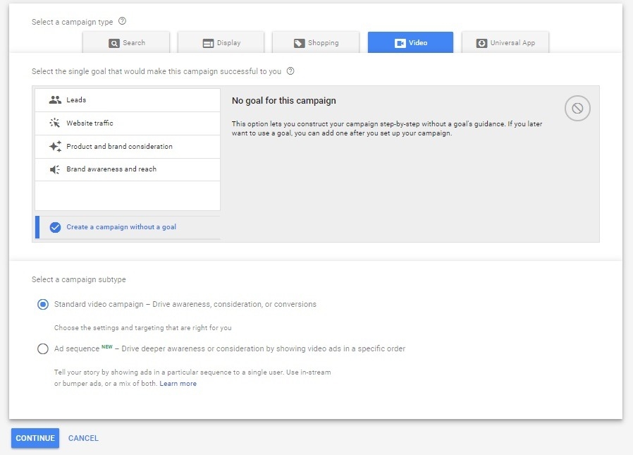Choose the Product and brand consideration goal
Viewport: 633px width, 455px height.
coord(118,146)
